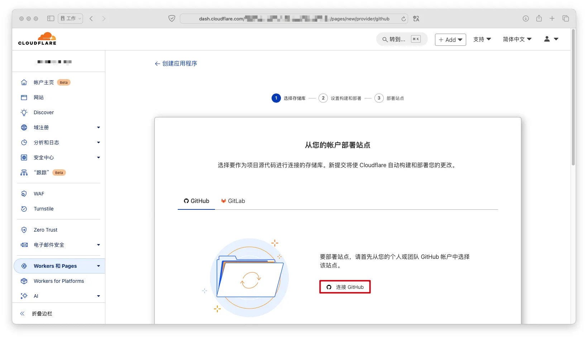Switch to the GitLab tab
This screenshot has width=588, height=339.
[x=233, y=201]
